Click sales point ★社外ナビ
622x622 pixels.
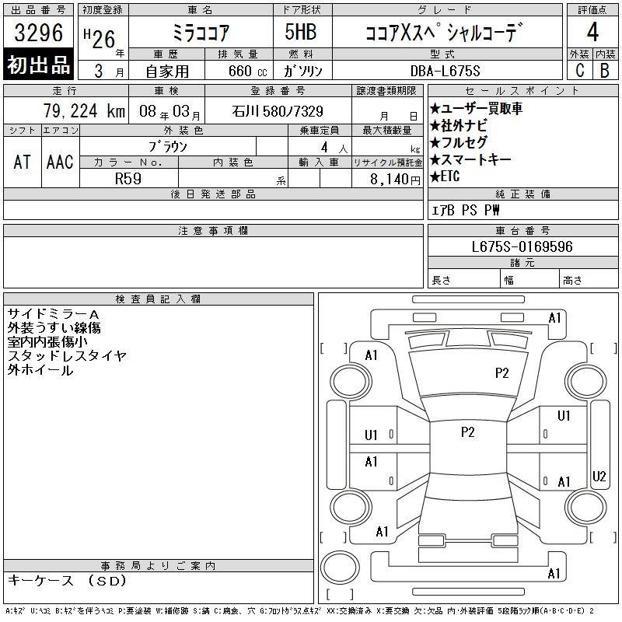pos(458,125)
